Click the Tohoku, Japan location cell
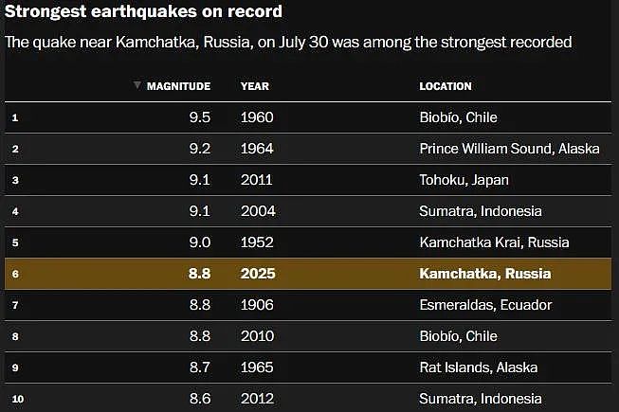Viewport: 619px width, 412px height. click(464, 180)
